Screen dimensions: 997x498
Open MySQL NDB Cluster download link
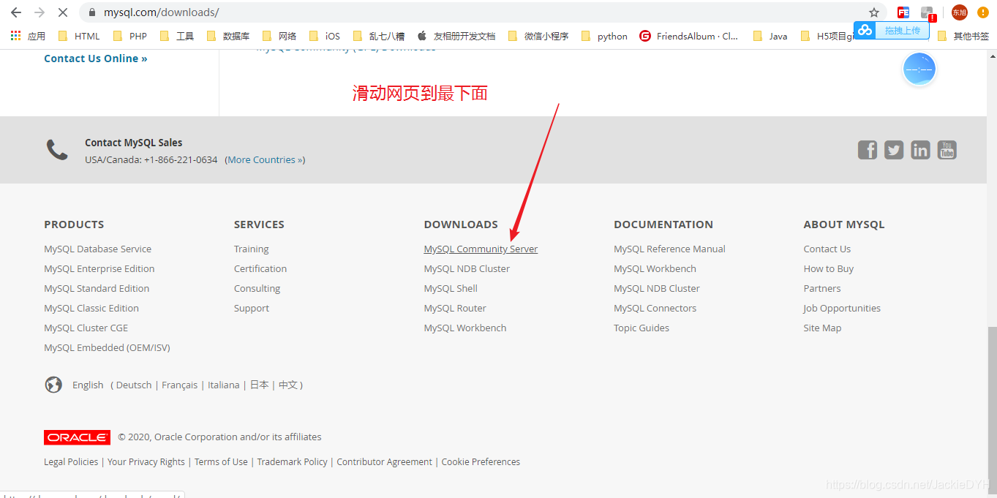(x=467, y=268)
